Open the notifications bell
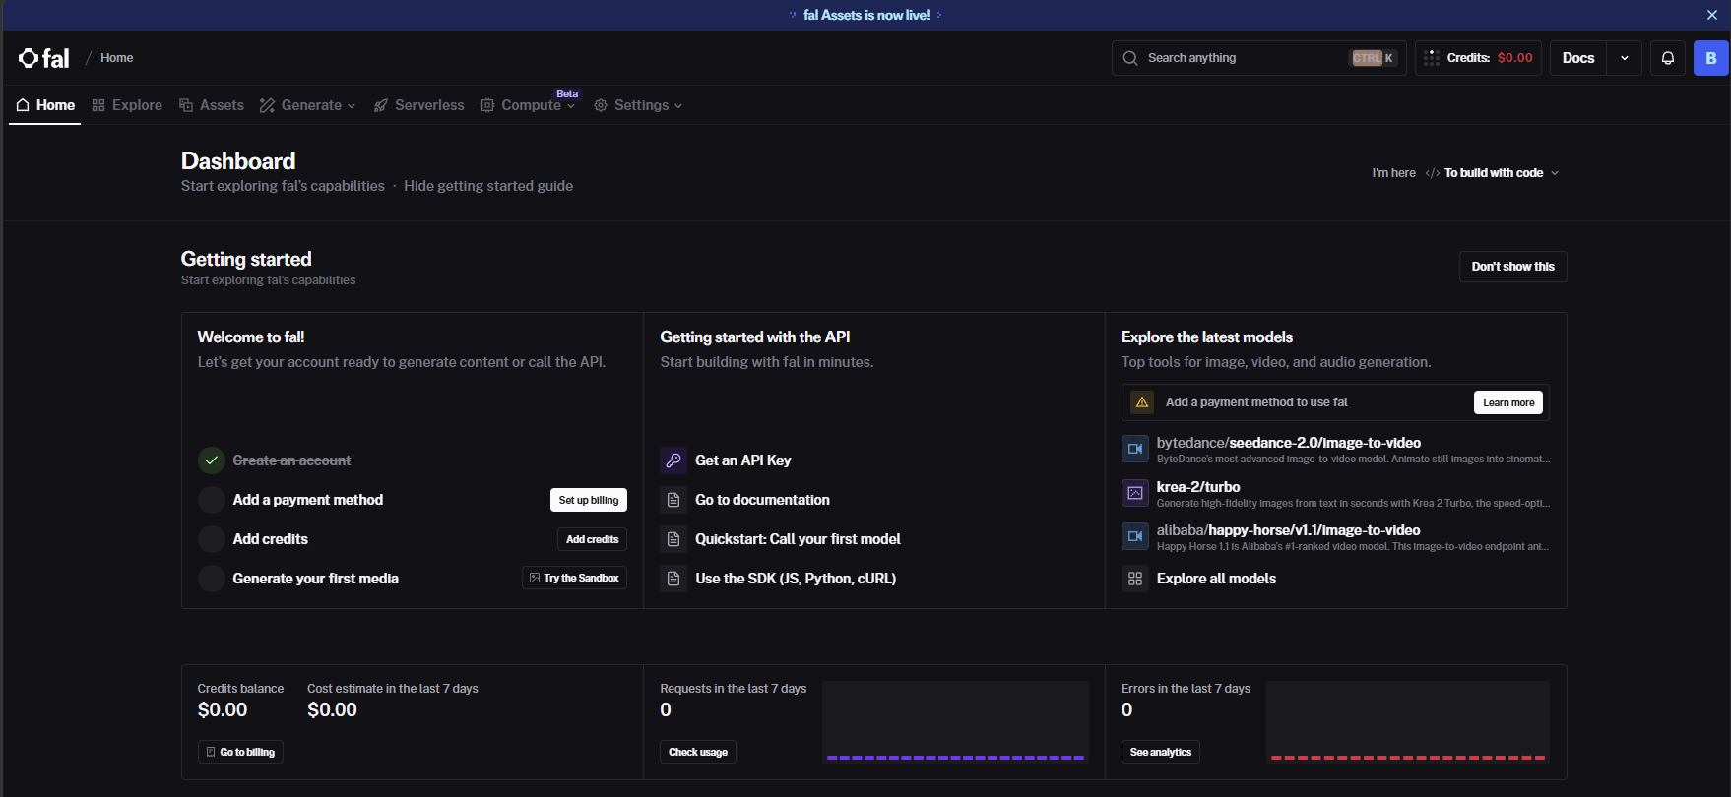The image size is (1731, 797). [1668, 58]
